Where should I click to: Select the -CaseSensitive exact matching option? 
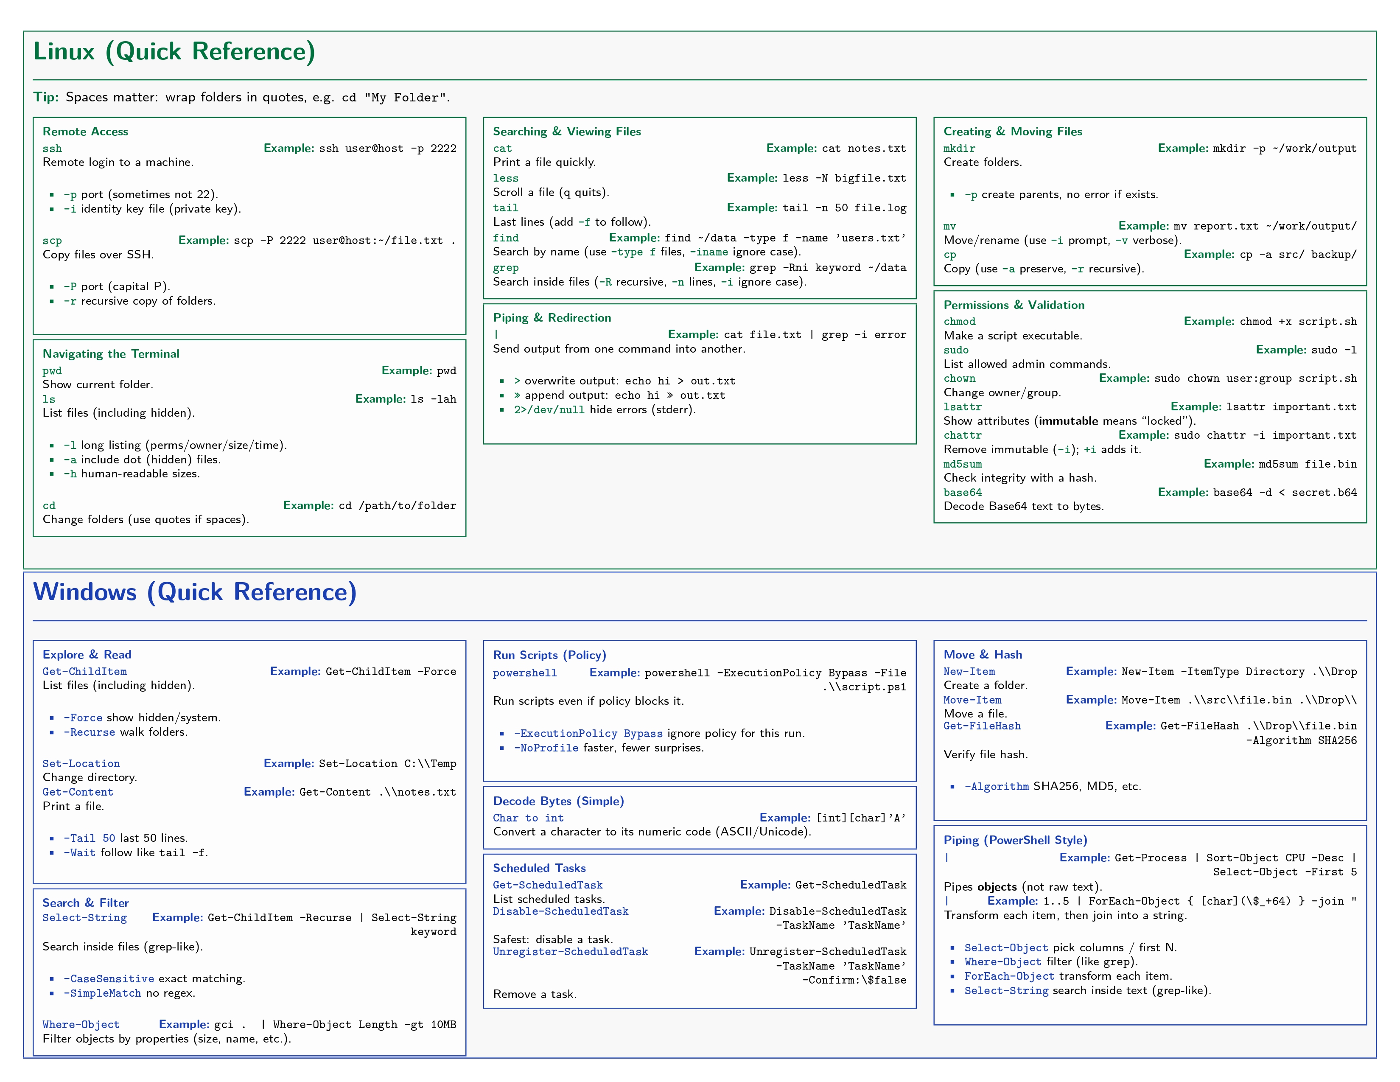[108, 979]
